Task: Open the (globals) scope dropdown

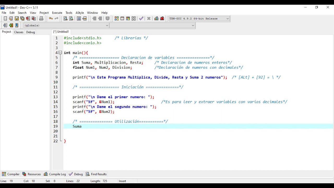Action: [66, 25]
